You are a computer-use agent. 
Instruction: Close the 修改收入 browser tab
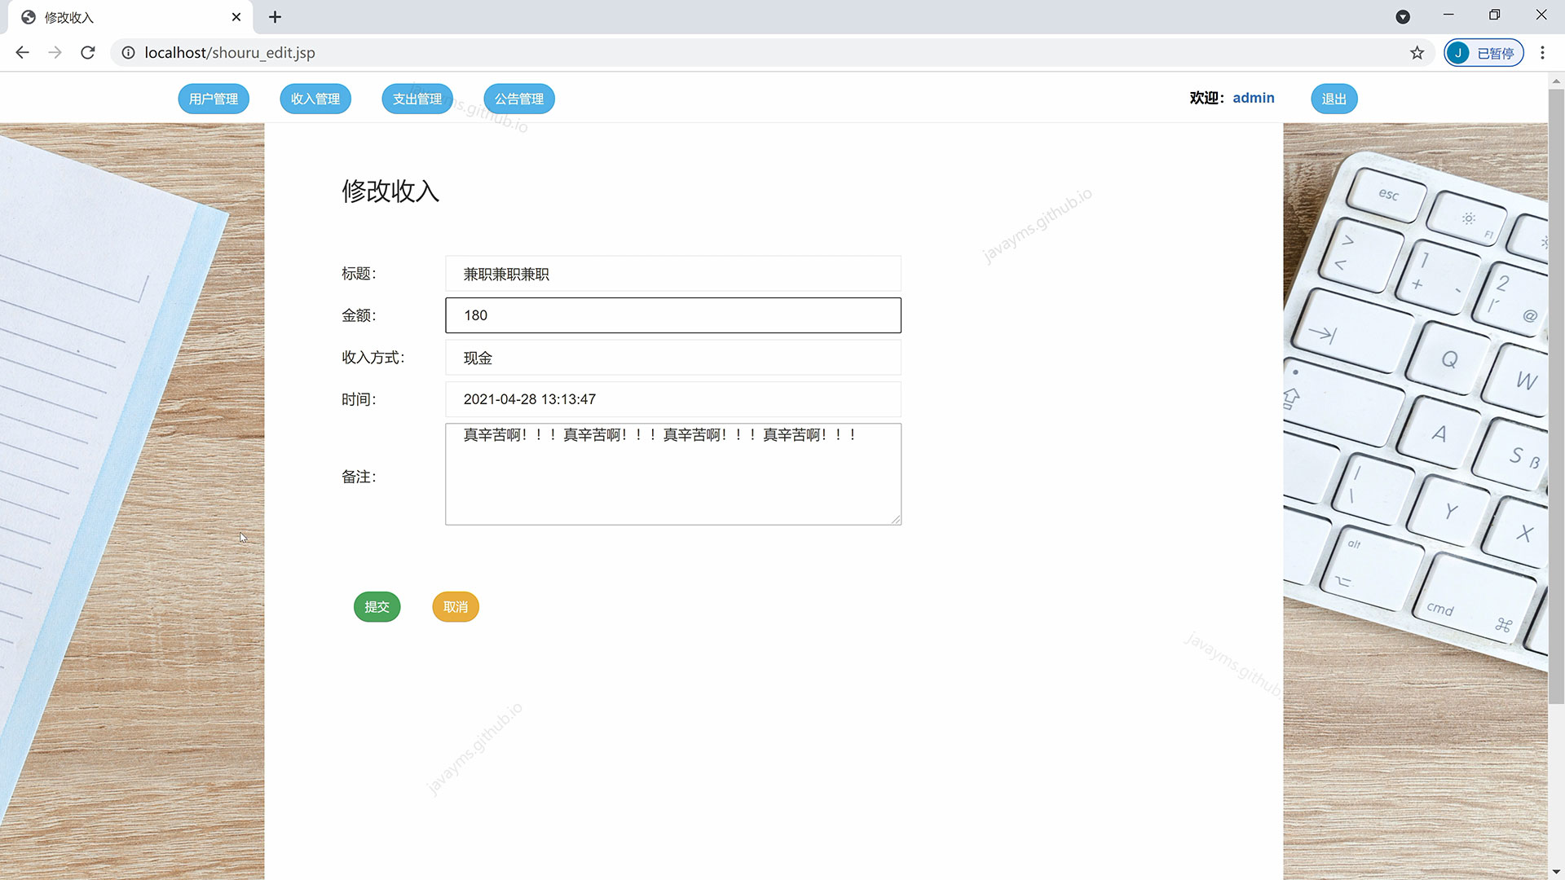tap(236, 16)
